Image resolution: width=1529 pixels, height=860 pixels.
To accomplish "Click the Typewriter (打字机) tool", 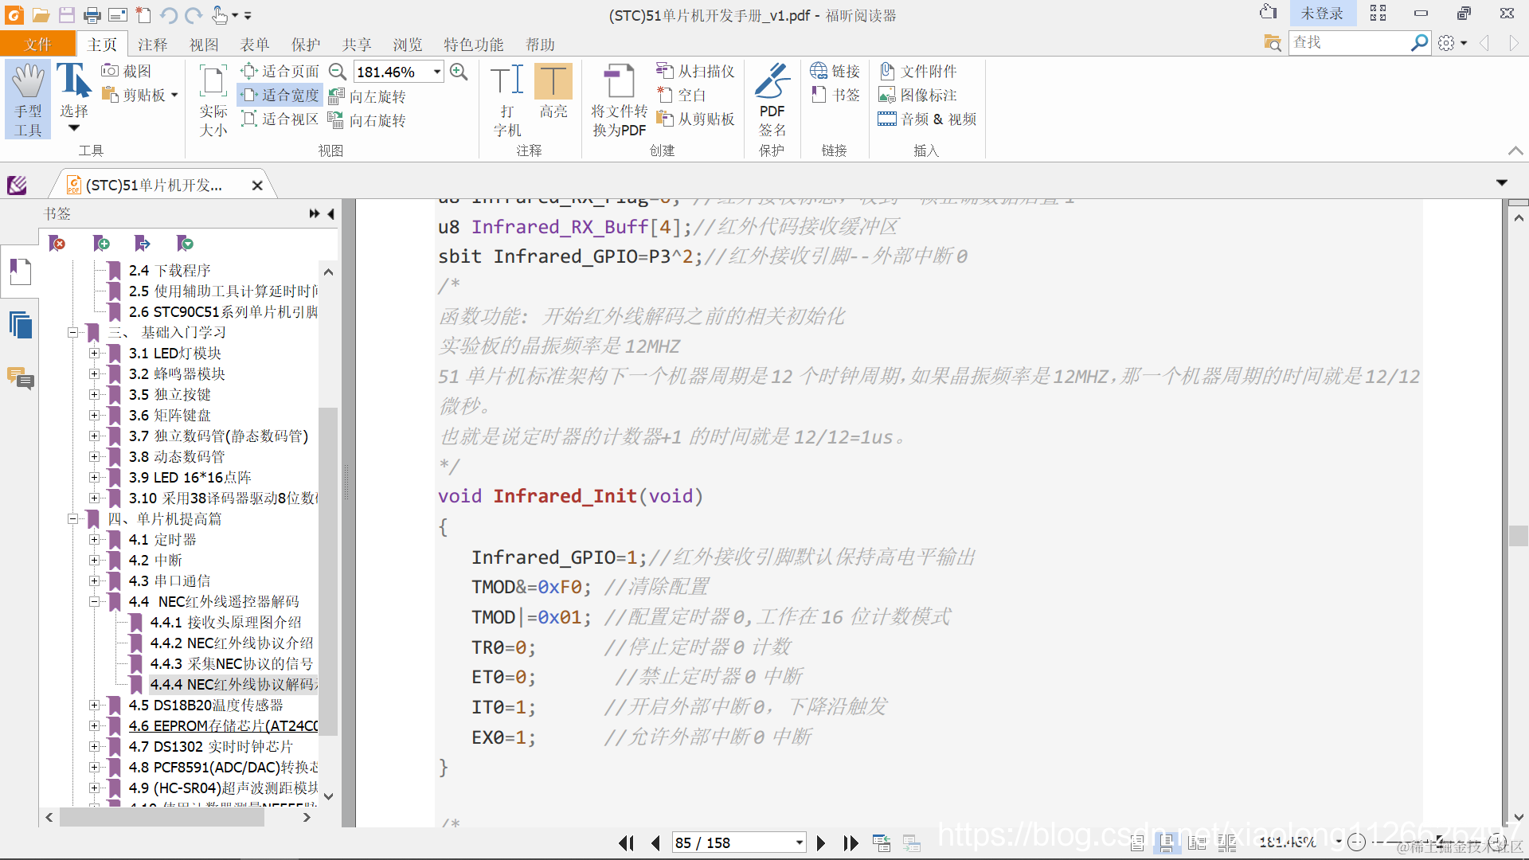I will point(506,99).
